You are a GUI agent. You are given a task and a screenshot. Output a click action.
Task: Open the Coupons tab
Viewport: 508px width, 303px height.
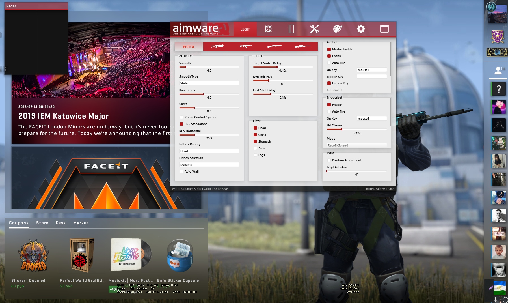click(19, 223)
